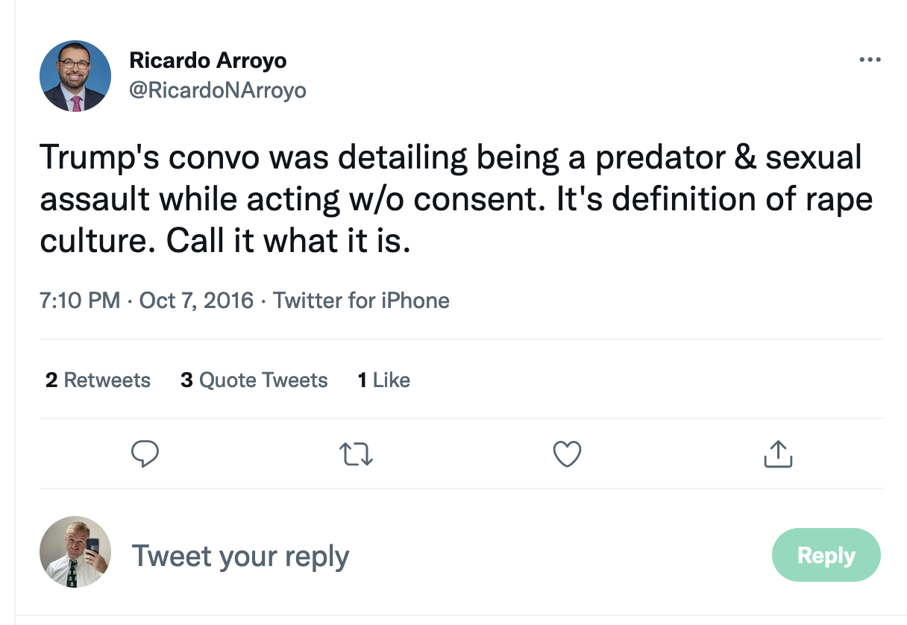The width and height of the screenshot is (907, 625).
Task: Click the Oct 7, 2016 date
Action: (195, 301)
